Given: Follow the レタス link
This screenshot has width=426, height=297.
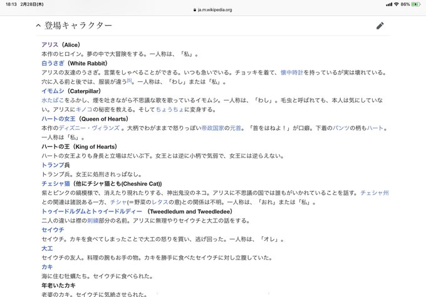Looking at the screenshot, I should (x=160, y=202).
